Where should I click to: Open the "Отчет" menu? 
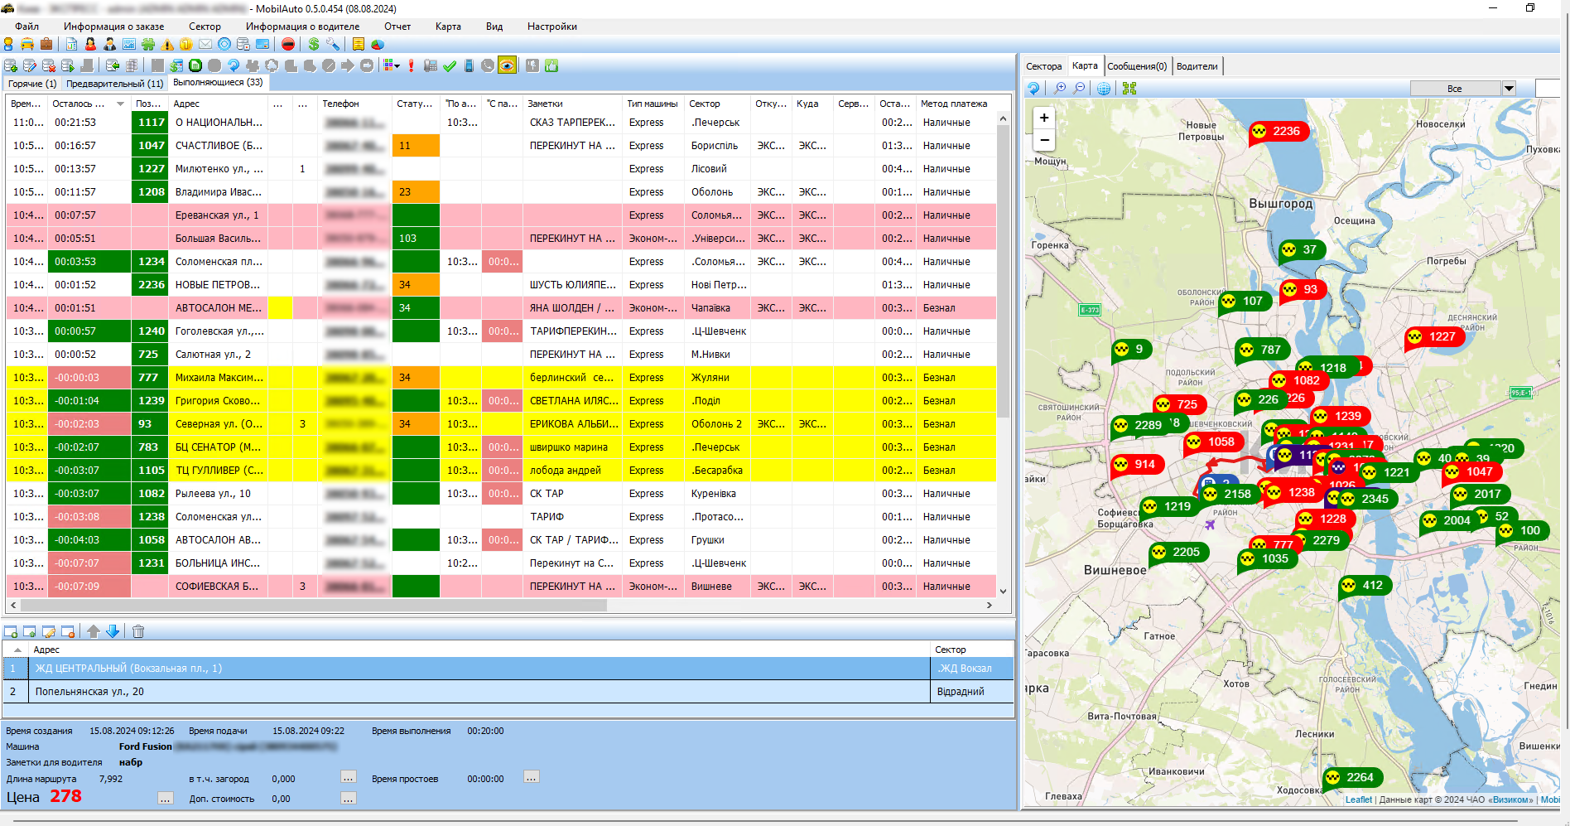(397, 27)
